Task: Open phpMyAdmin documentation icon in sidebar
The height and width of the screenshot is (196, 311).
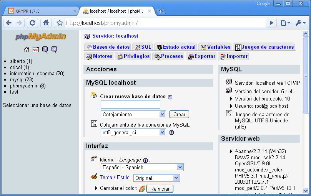Action: click(x=45, y=49)
